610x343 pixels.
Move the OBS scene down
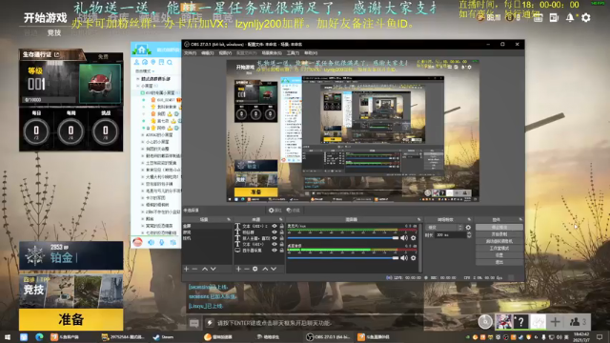coord(213,269)
